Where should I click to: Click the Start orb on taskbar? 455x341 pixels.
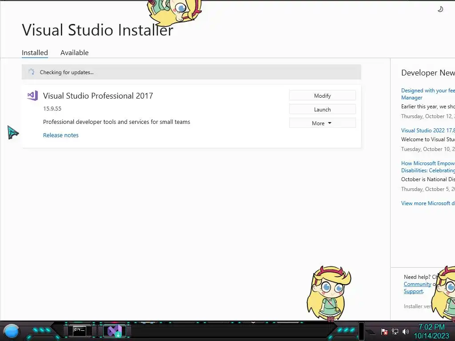[x=12, y=331]
